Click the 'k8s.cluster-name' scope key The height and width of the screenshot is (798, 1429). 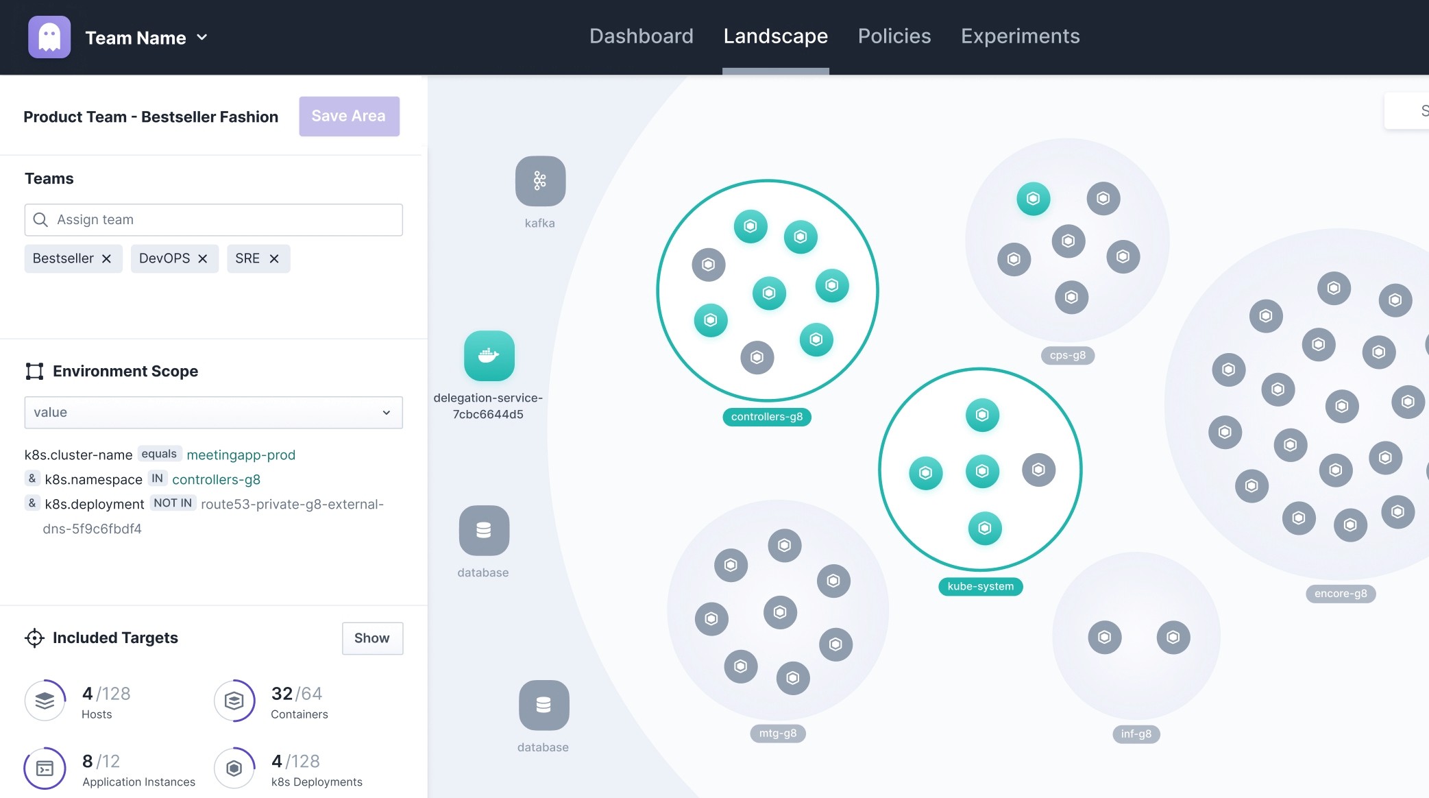79,455
